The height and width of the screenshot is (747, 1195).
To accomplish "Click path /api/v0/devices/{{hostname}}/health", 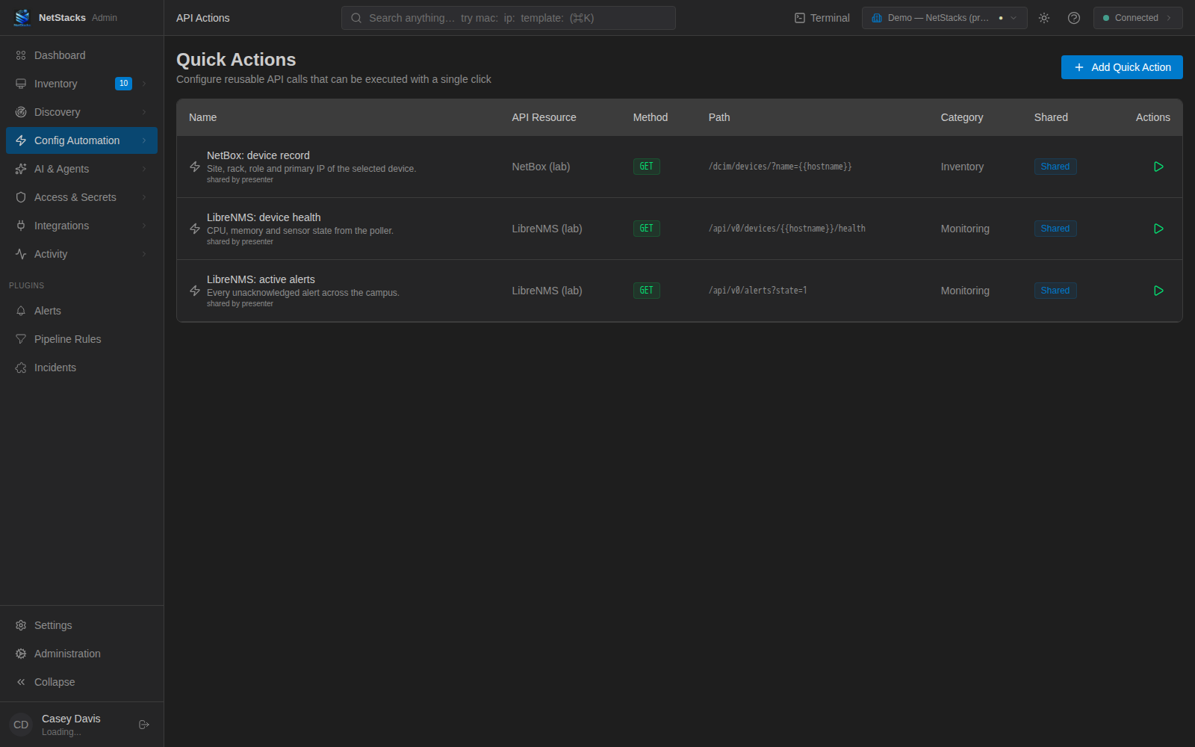I will (787, 229).
